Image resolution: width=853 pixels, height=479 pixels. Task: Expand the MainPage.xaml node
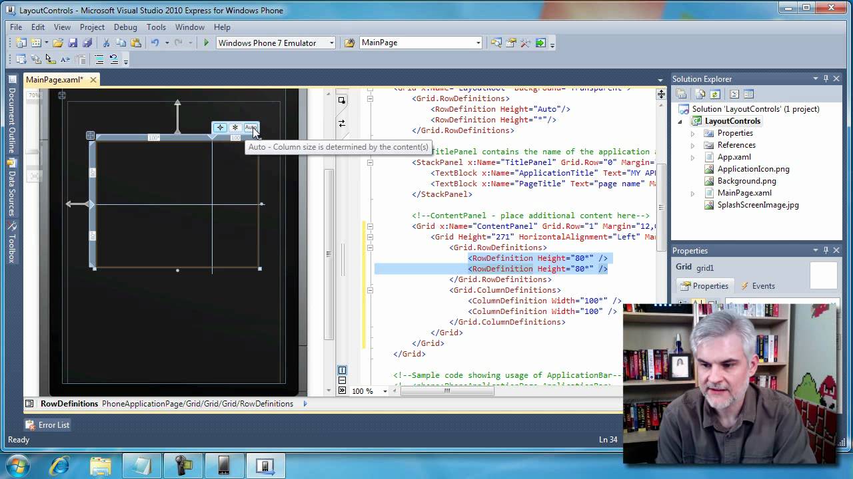coord(692,193)
